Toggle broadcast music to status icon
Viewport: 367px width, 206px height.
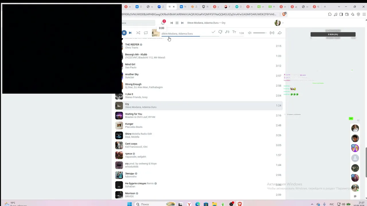272,33
